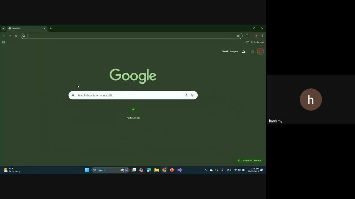Show hidden system tray icons
Screen dimensions: 355x199
(206, 170)
